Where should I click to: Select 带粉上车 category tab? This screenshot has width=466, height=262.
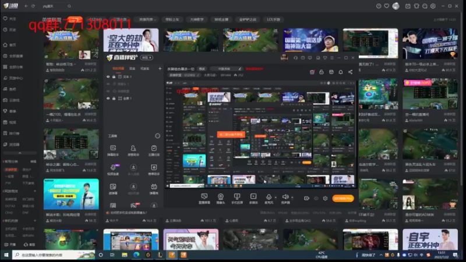pos(172,19)
